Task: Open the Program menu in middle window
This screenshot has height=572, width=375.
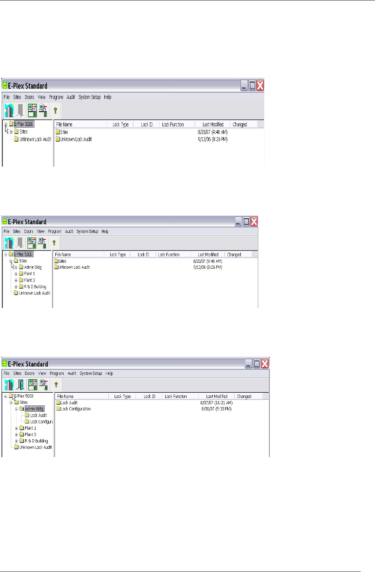Action: coord(55,231)
